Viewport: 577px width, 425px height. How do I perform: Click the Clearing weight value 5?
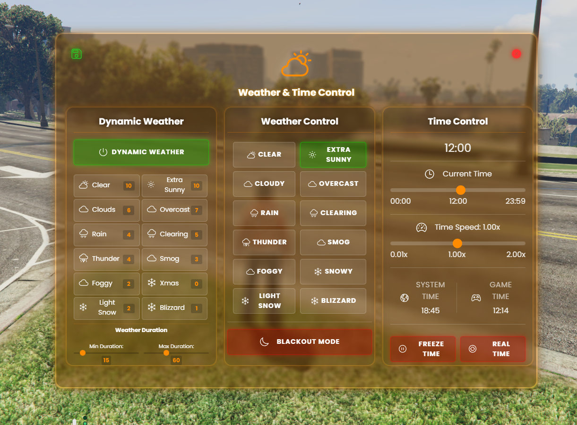point(197,235)
